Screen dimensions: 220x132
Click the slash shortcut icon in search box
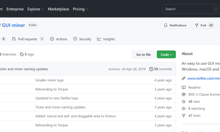[x=216, y=9]
